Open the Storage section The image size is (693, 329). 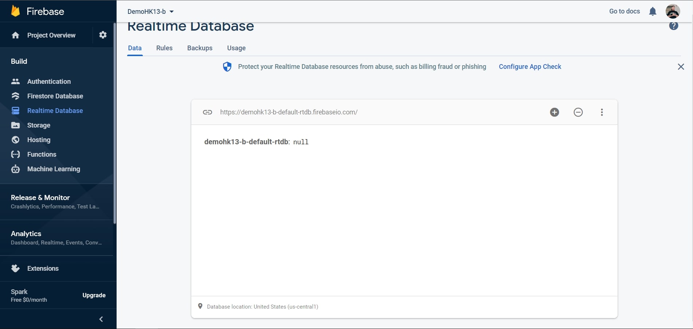39,125
